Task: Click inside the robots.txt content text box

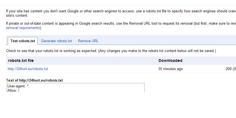Action: pos(82,88)
